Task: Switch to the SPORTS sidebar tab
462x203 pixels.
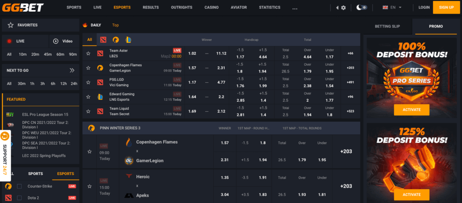Action: point(36,174)
